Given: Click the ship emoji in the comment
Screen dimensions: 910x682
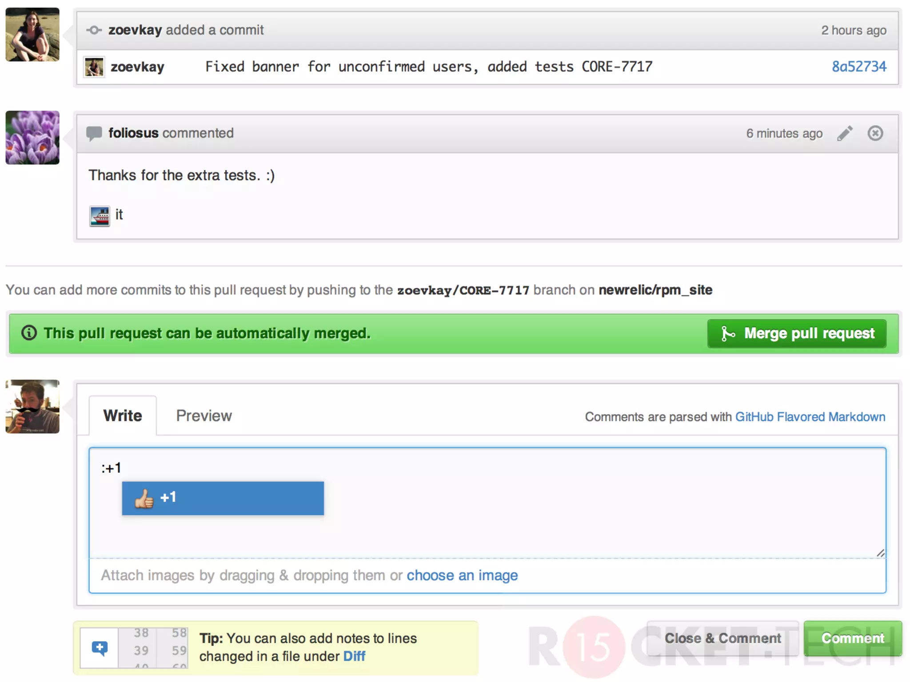Looking at the screenshot, I should (100, 216).
